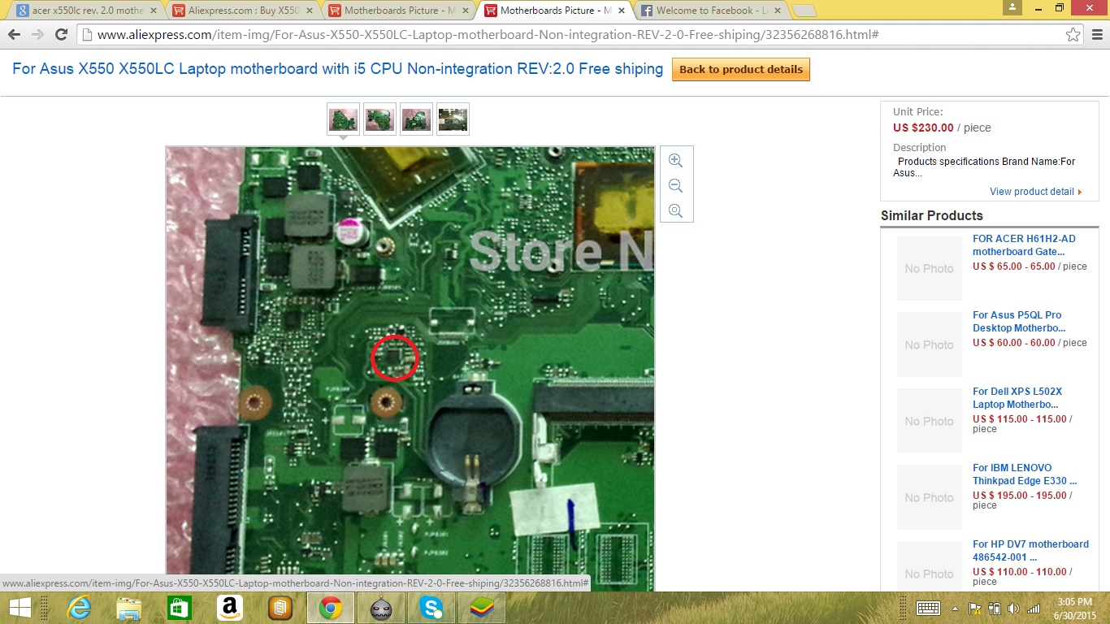Image resolution: width=1110 pixels, height=624 pixels.
Task: Bookmark this page with the star icon
Action: tap(1073, 35)
